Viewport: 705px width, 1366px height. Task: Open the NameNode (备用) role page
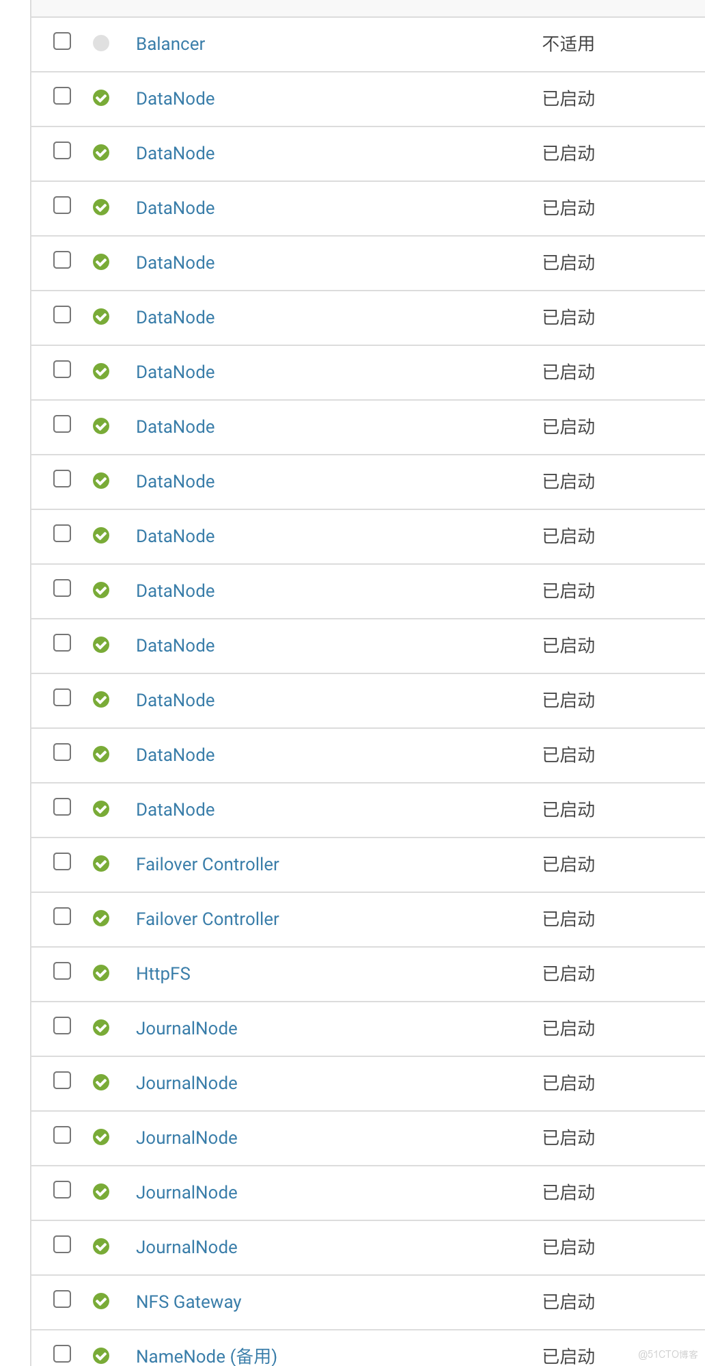click(206, 1356)
